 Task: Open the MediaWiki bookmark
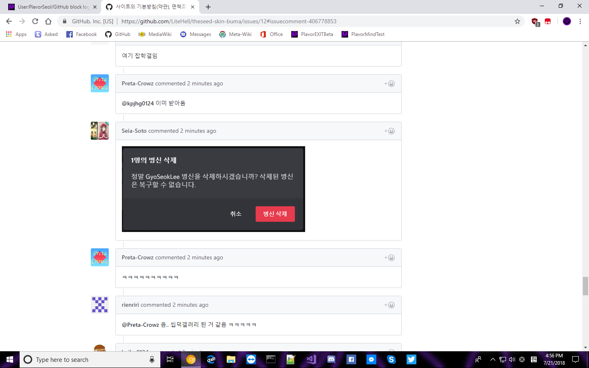tap(155, 34)
